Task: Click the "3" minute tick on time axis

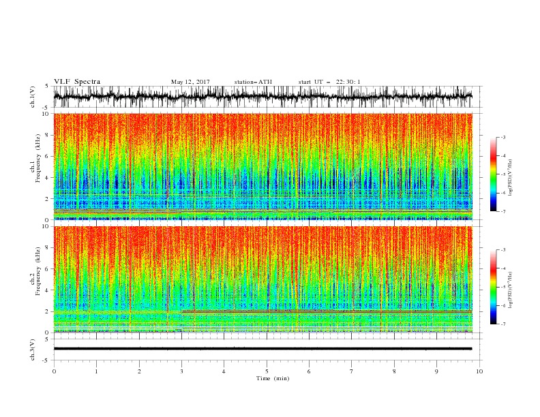Action: click(x=181, y=371)
